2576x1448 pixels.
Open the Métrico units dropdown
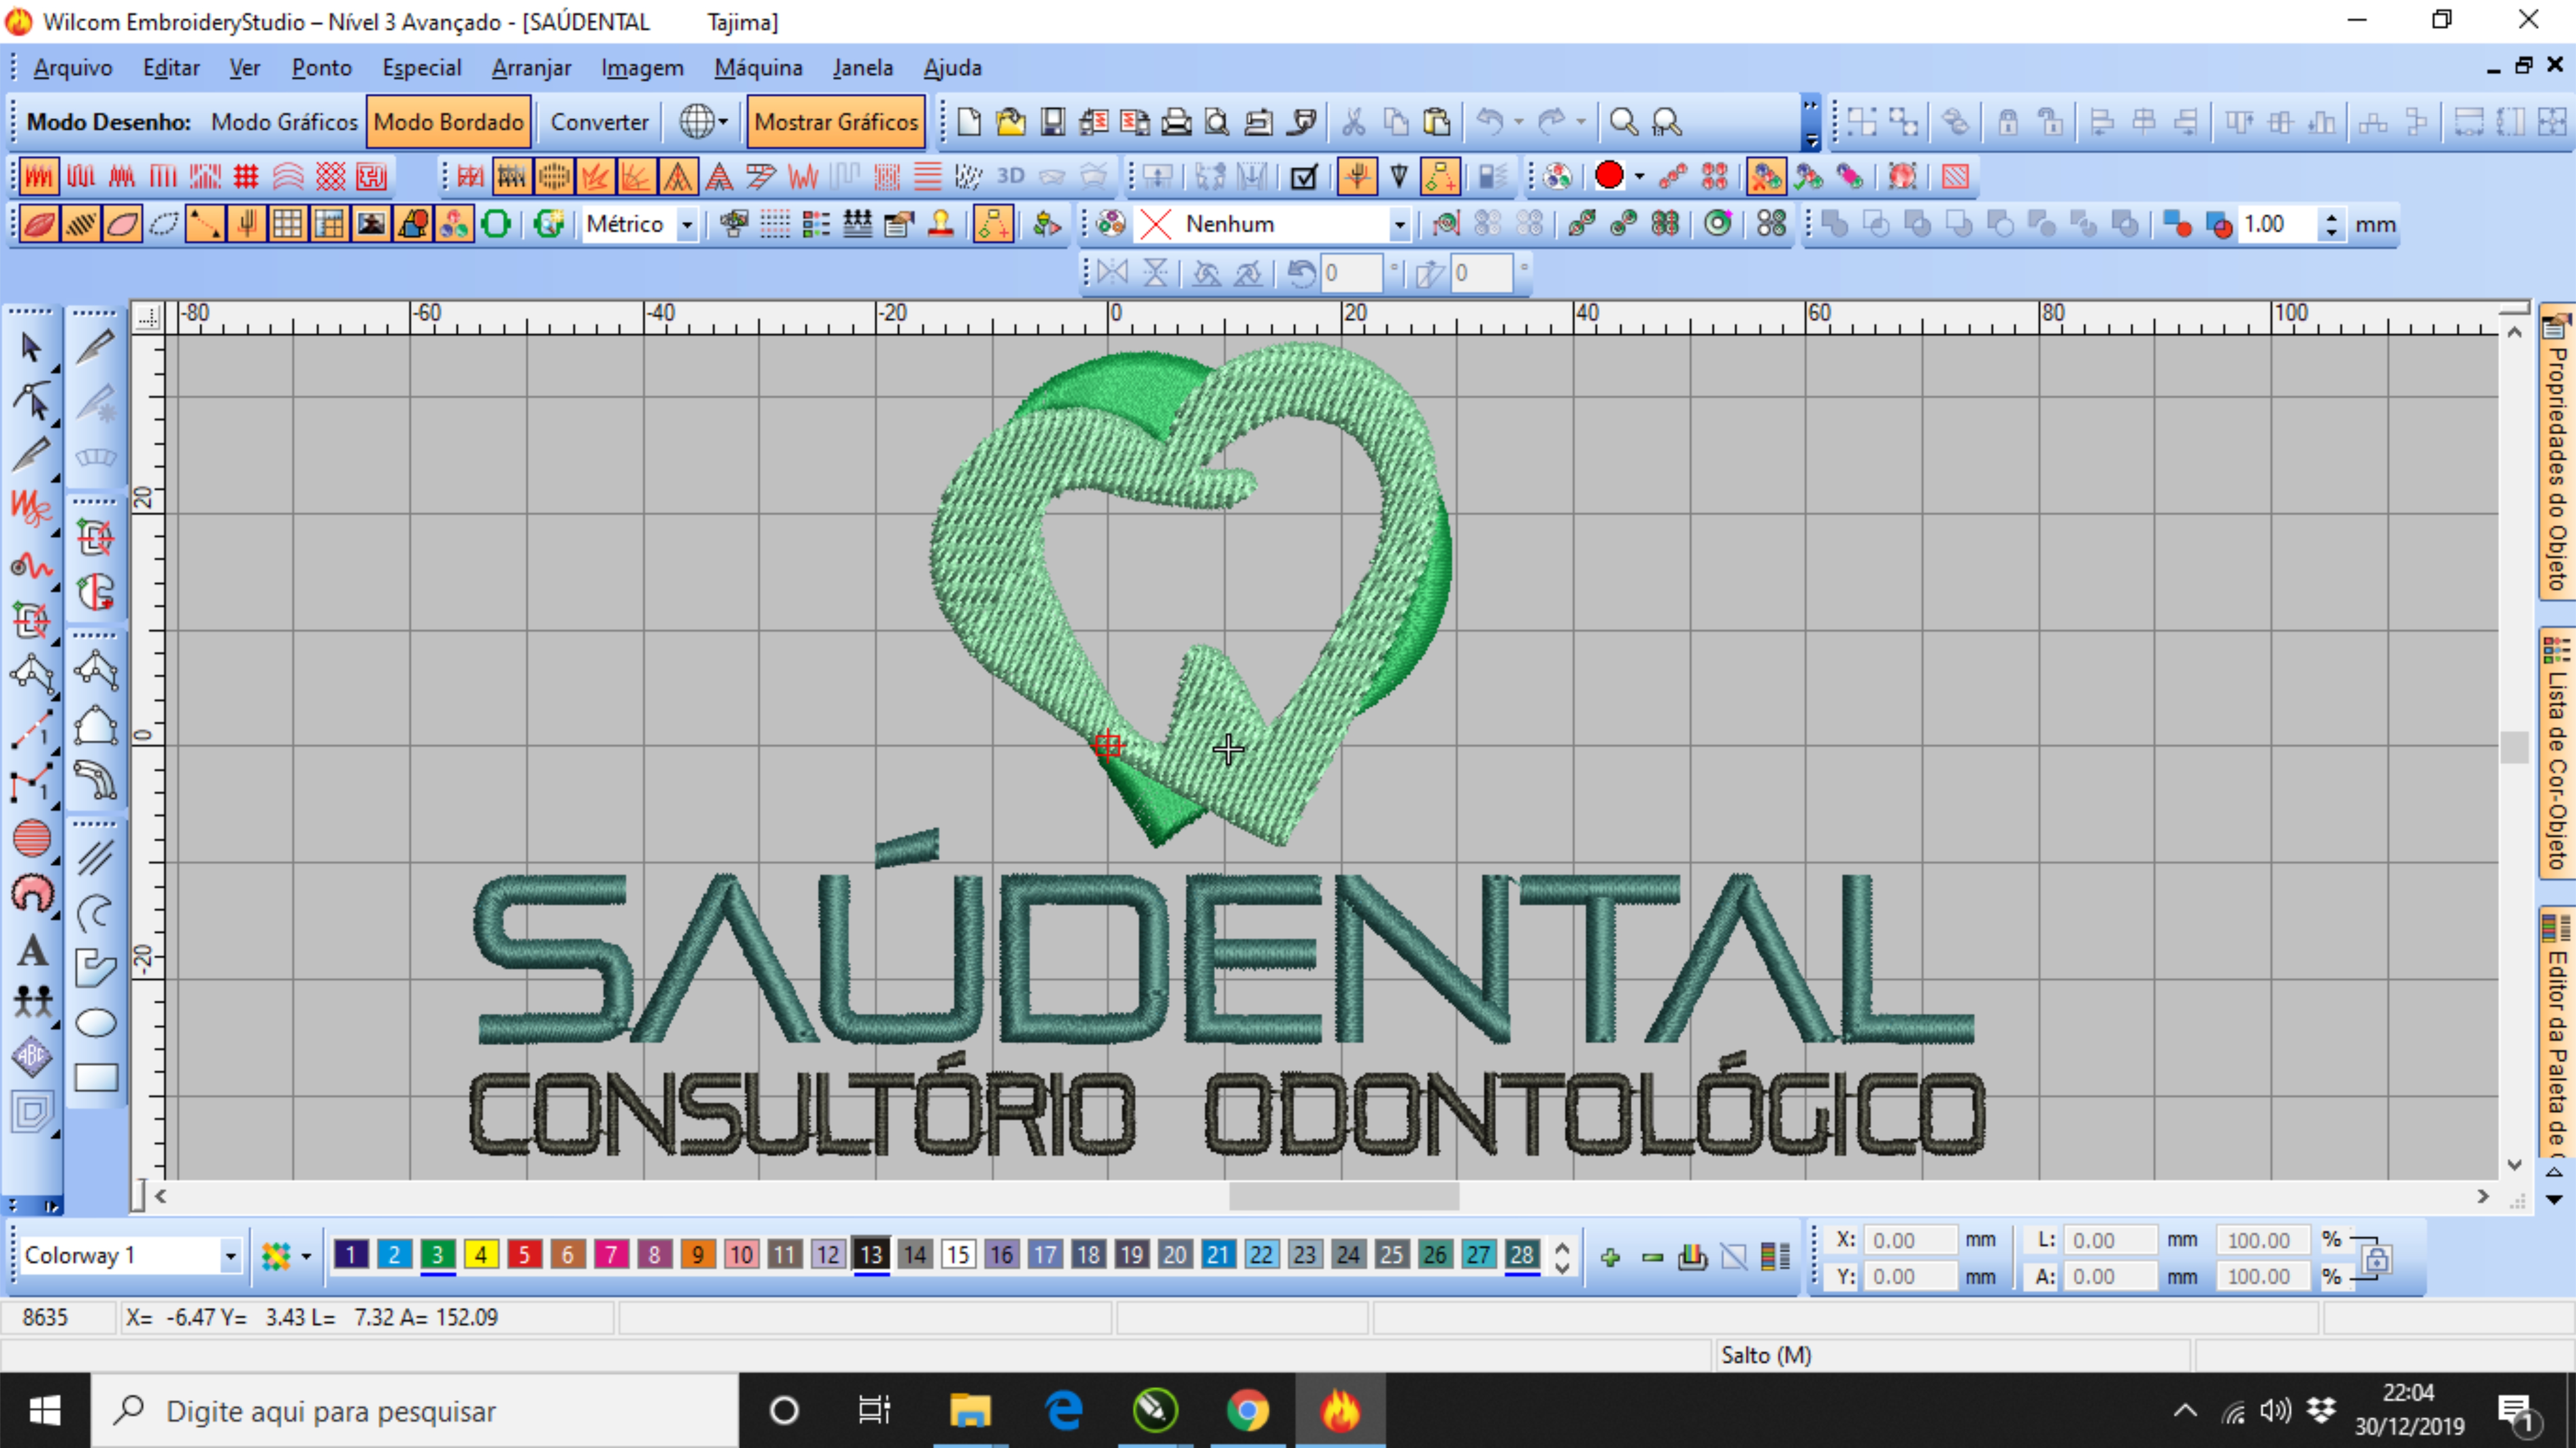[x=687, y=224]
